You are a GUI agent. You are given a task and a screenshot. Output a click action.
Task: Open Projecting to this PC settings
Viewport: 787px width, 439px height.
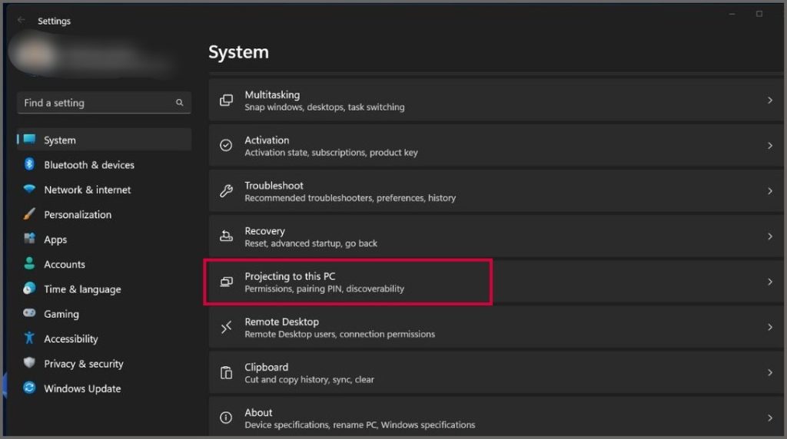(496, 282)
